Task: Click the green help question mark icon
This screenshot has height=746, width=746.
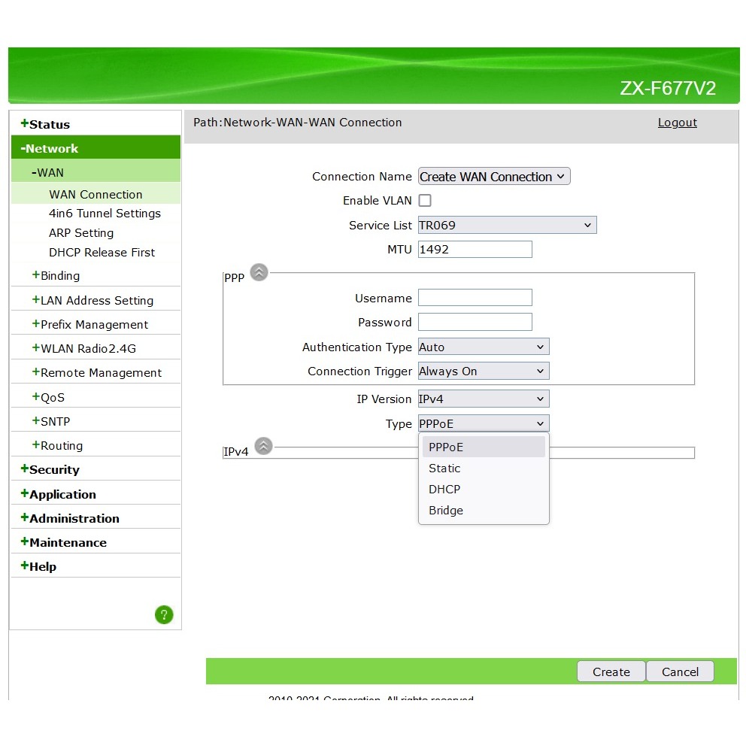Action: pyautogui.click(x=164, y=614)
